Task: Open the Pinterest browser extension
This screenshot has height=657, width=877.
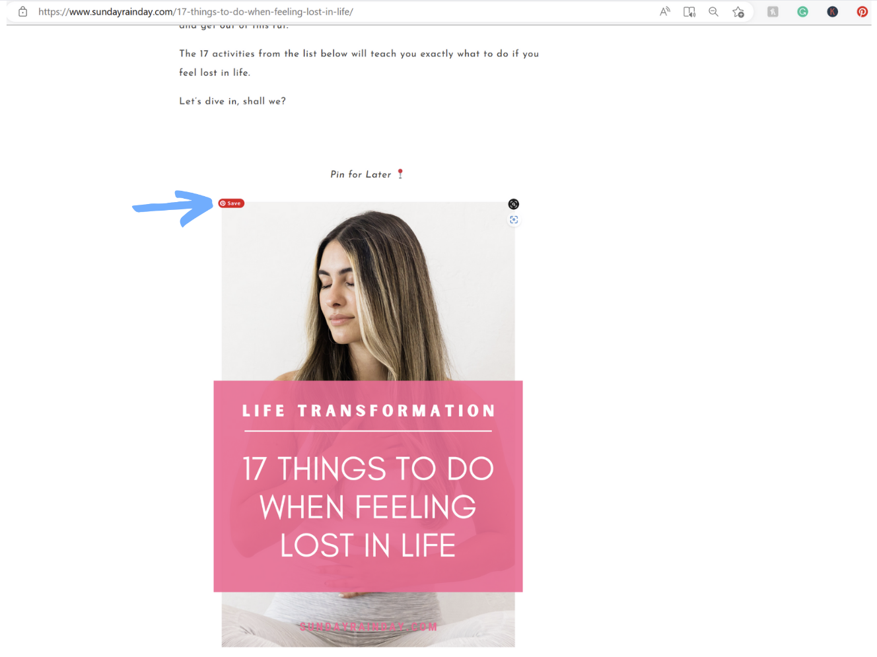Action: [x=862, y=11]
